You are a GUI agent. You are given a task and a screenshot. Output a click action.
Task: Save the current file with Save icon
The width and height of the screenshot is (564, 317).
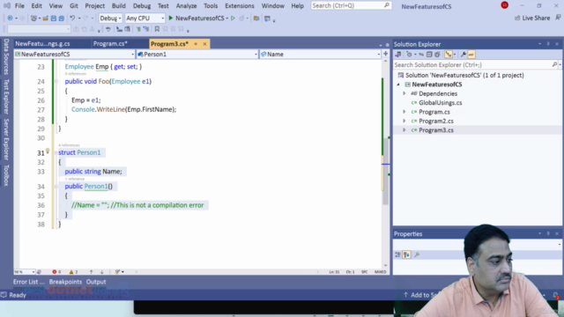pos(54,18)
